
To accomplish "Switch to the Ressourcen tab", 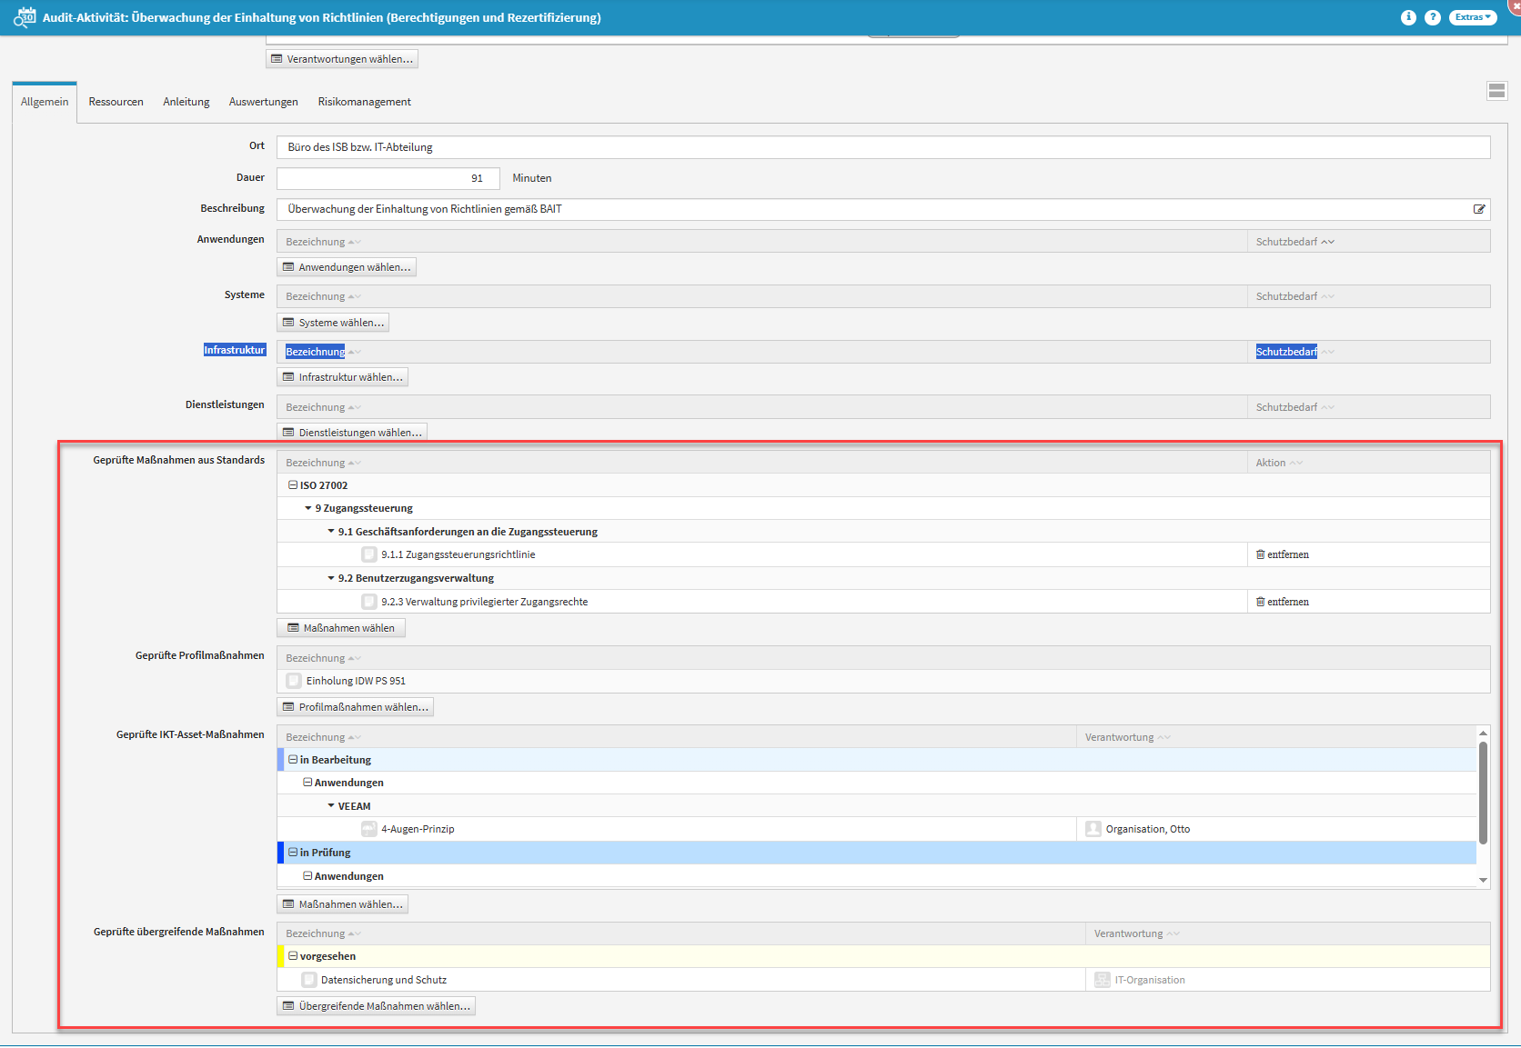I will (x=116, y=102).
